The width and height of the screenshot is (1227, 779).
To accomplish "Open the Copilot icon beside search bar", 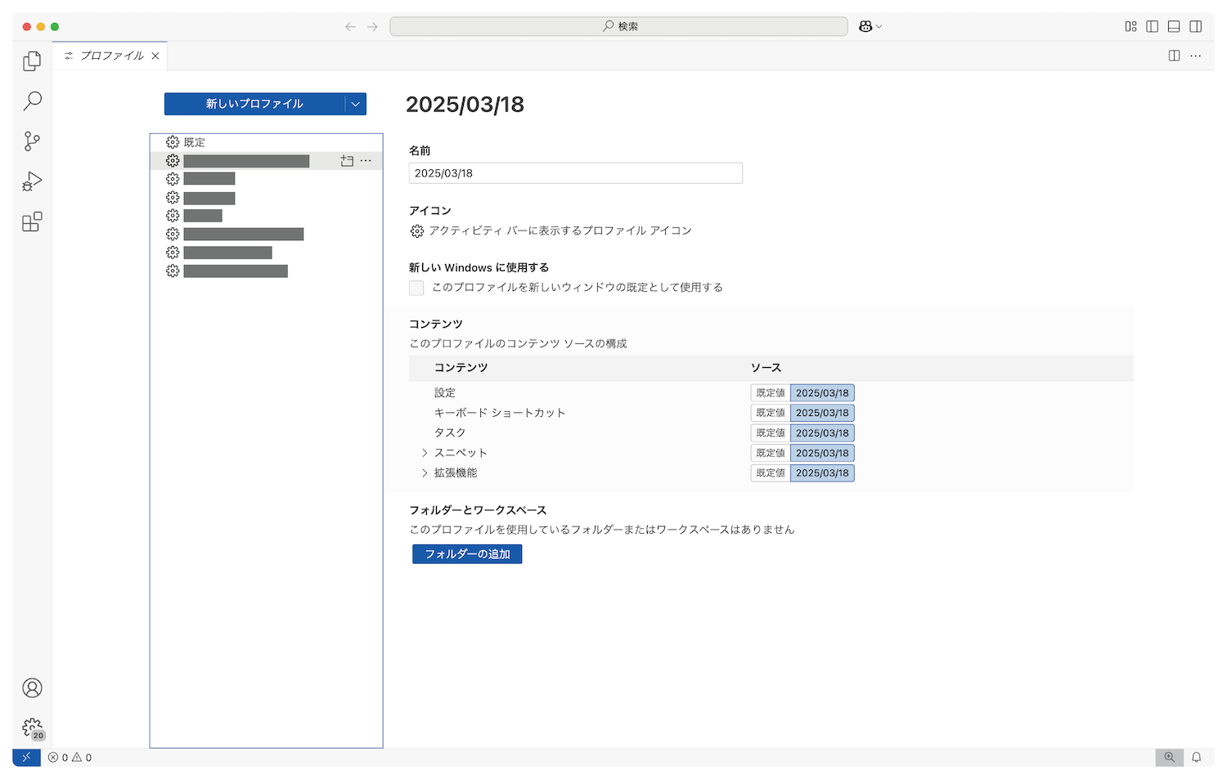I will tap(865, 26).
